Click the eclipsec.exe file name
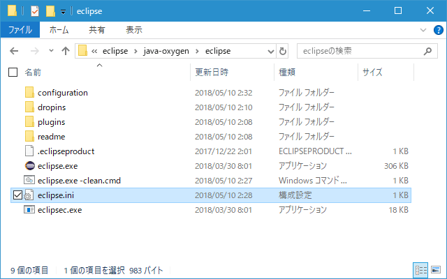The height and width of the screenshot is (279, 447). click(x=59, y=210)
